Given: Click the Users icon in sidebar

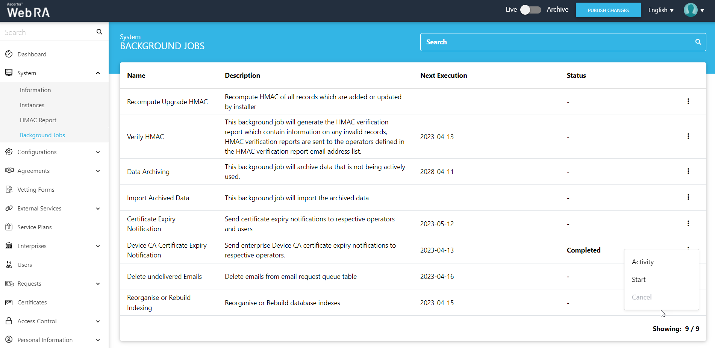Looking at the screenshot, I should pos(9,265).
